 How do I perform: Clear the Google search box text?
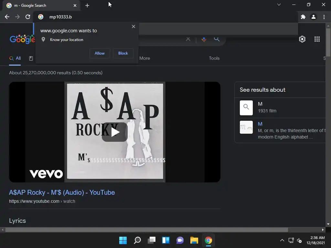coord(188,39)
